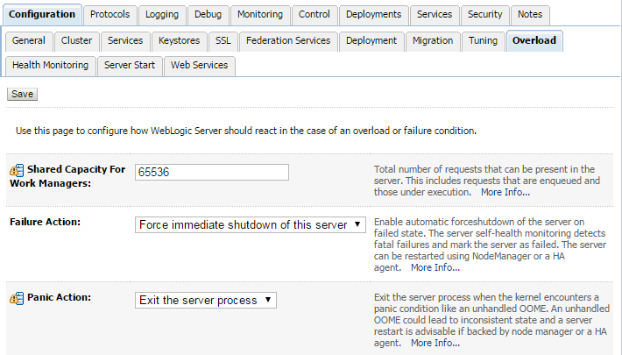622x355 pixels.
Task: Open the Security tab
Action: pos(484,15)
